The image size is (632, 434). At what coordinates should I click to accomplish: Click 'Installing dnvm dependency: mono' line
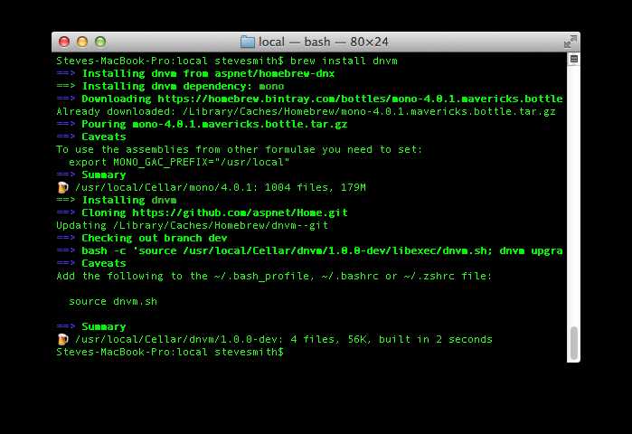170,86
